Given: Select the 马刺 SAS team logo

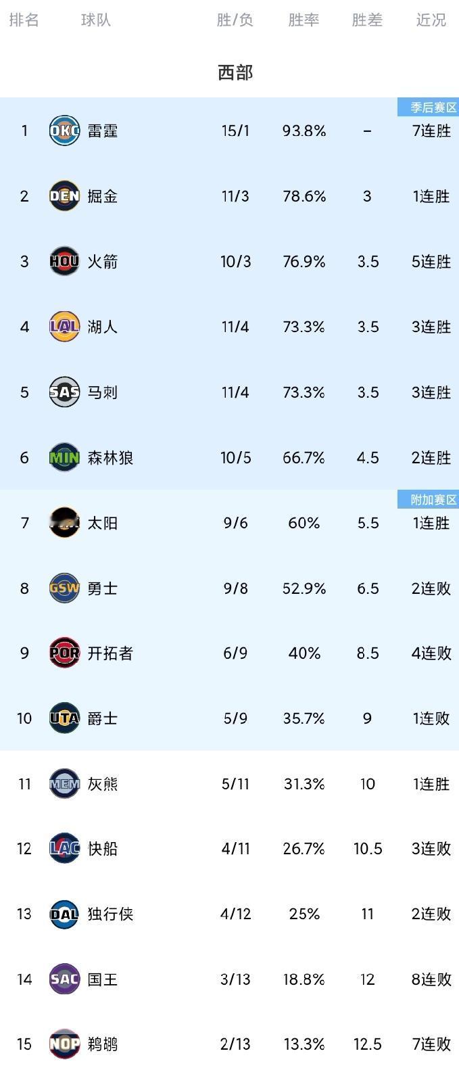Looking at the screenshot, I should [x=64, y=392].
